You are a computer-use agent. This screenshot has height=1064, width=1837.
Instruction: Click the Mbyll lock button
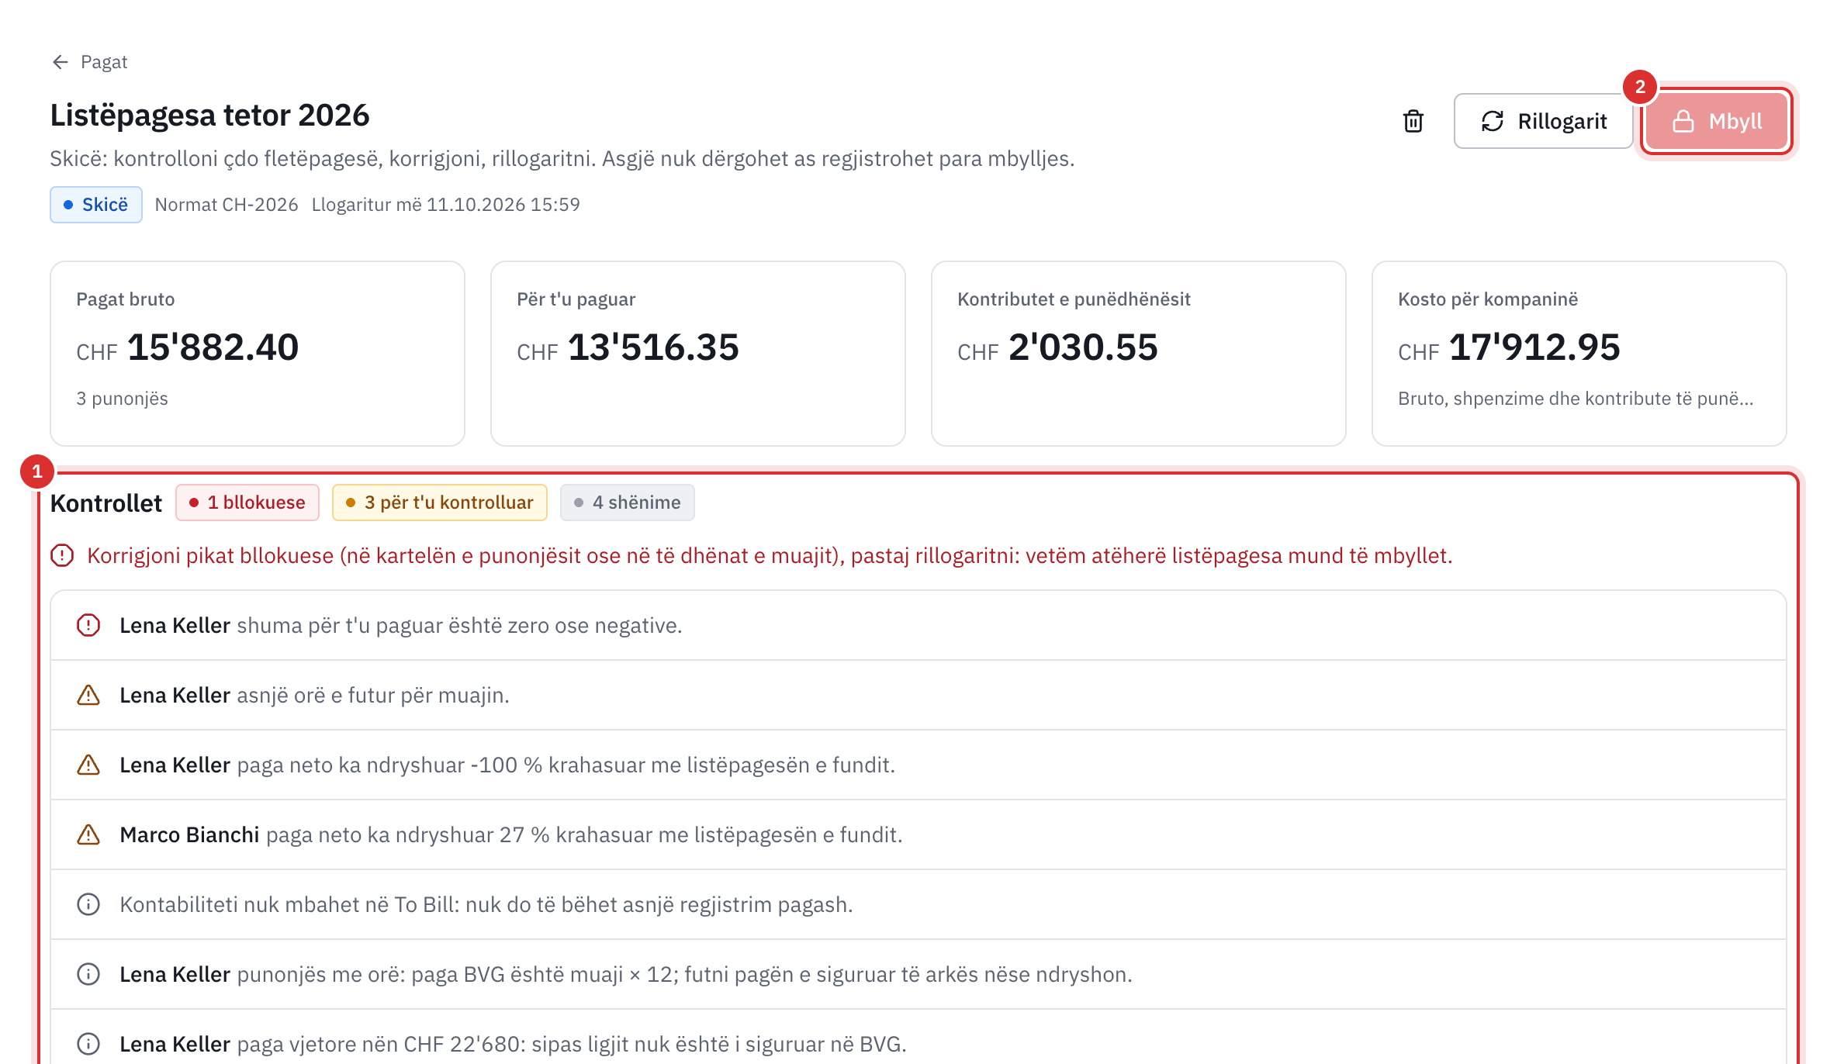click(1717, 121)
